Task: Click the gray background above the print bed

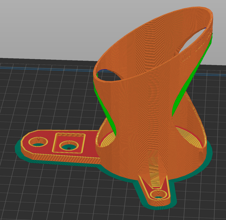Action: pyautogui.click(x=48, y=29)
